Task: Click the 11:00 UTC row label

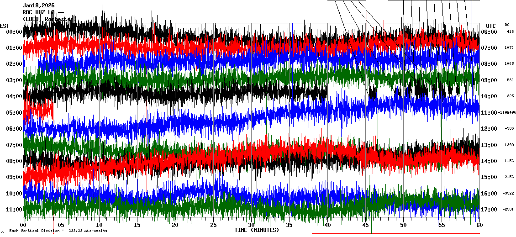Action: click(490, 112)
